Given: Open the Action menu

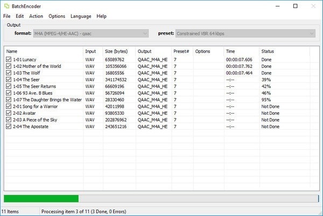Looking at the screenshot, I should 36,16.
